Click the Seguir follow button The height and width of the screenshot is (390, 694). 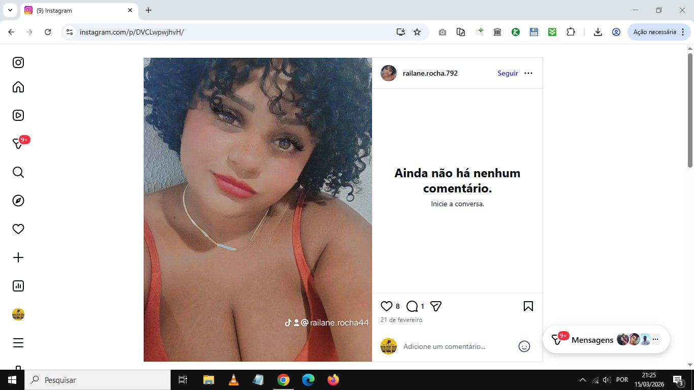point(508,73)
